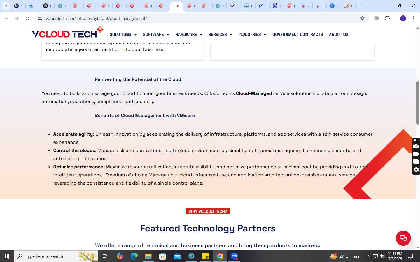
Task: Open About Us menu item
Action: click(339, 34)
